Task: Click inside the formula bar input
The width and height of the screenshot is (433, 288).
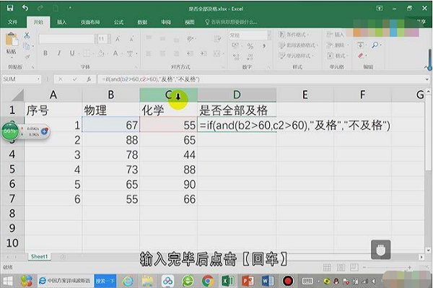Action: tap(260, 79)
